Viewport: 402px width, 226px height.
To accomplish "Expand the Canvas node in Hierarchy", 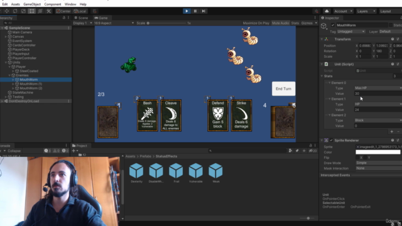I will tap(6, 36).
